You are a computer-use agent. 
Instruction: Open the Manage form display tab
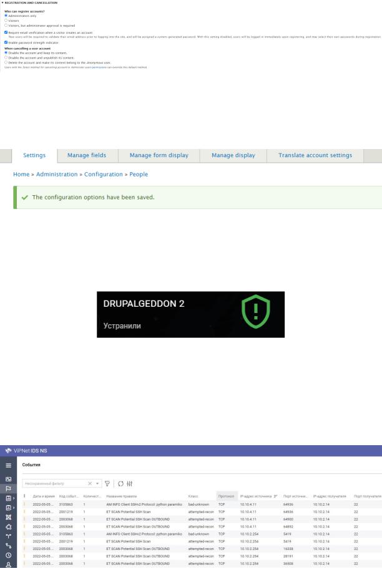[159, 155]
